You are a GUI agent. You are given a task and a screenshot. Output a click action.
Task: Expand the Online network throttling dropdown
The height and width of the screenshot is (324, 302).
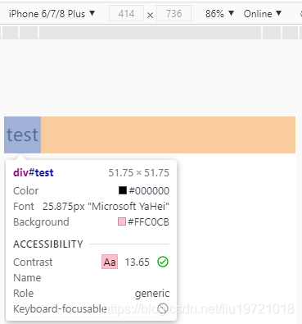(x=262, y=14)
